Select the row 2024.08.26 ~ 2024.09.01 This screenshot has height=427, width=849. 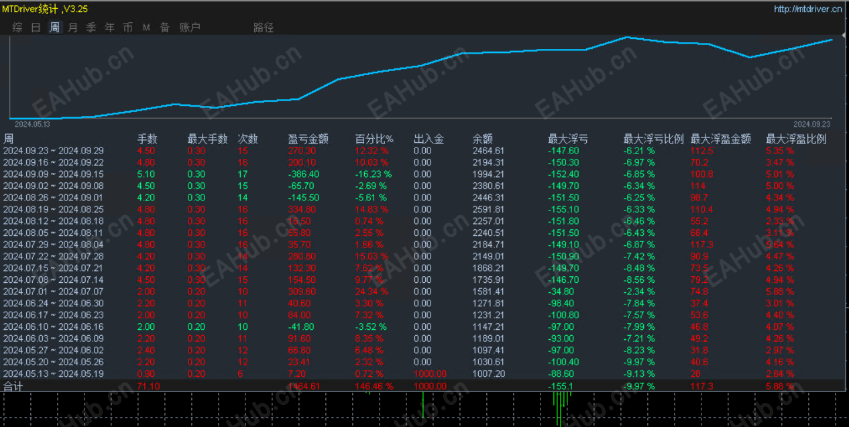(x=422, y=198)
